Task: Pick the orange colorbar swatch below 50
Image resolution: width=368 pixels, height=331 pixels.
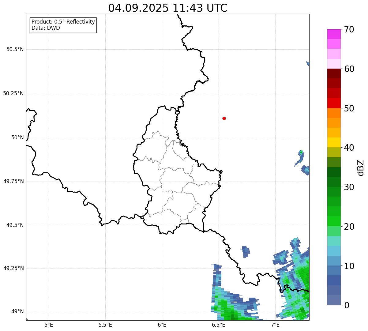Action: point(334,113)
